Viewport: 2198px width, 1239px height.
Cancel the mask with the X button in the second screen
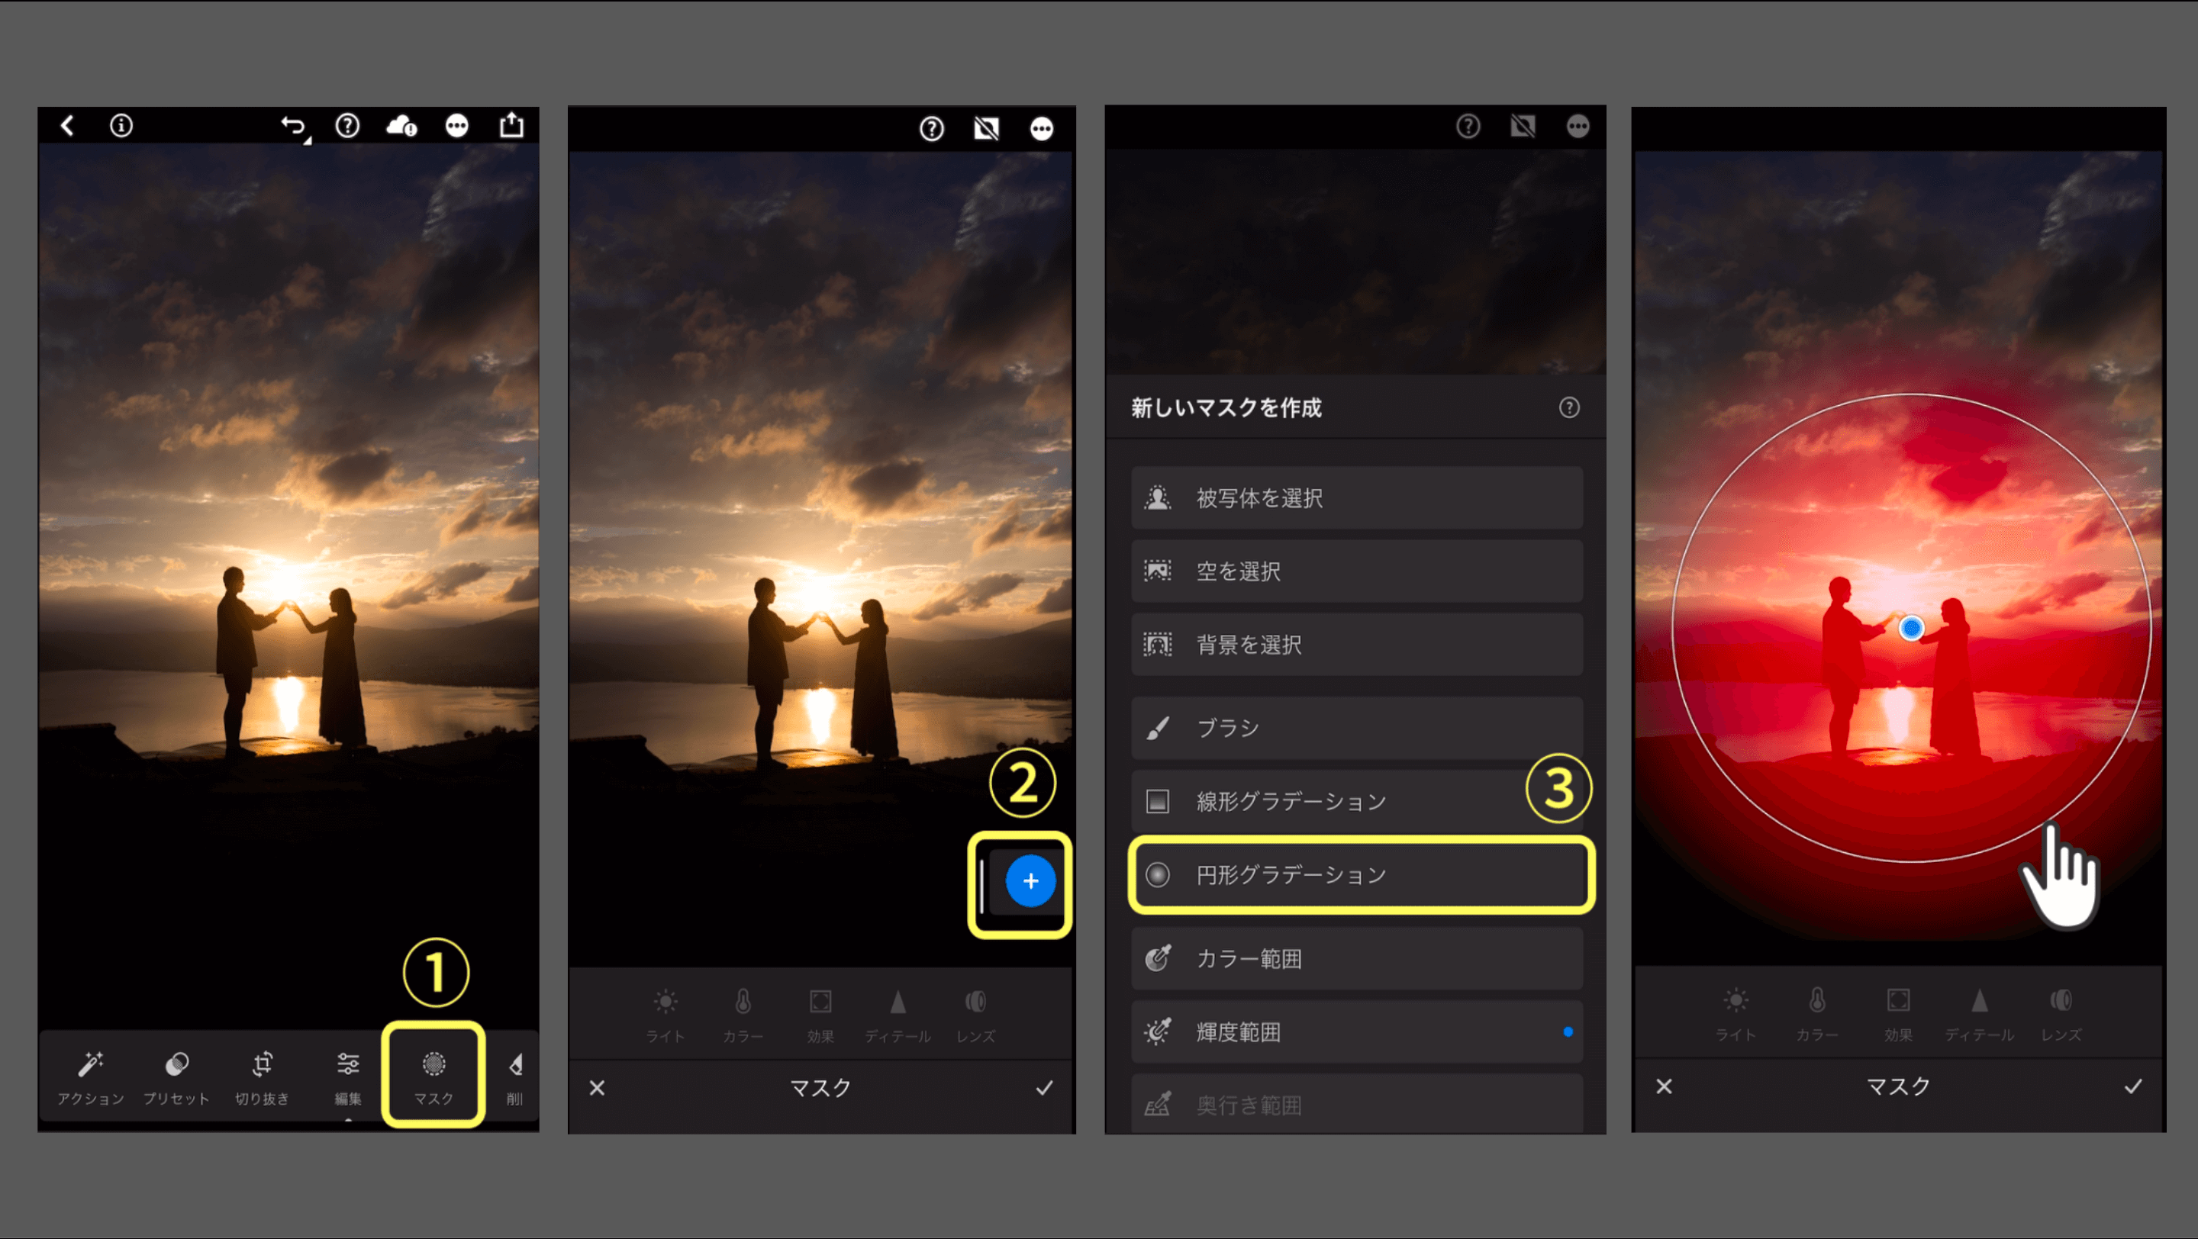click(598, 1088)
